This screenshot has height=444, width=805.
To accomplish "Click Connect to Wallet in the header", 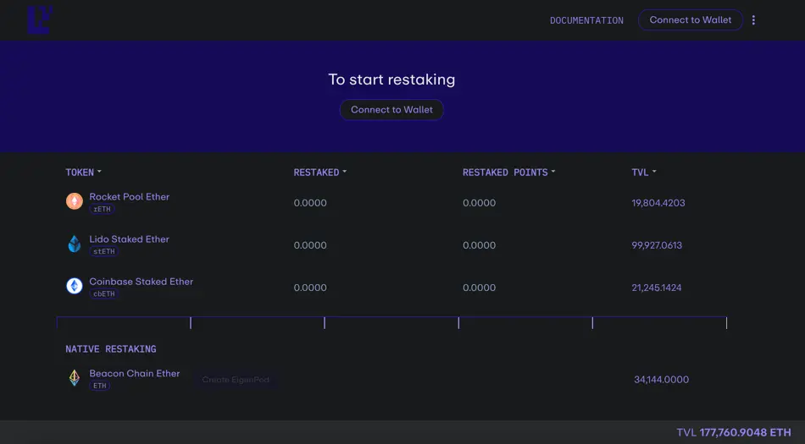I will [690, 20].
